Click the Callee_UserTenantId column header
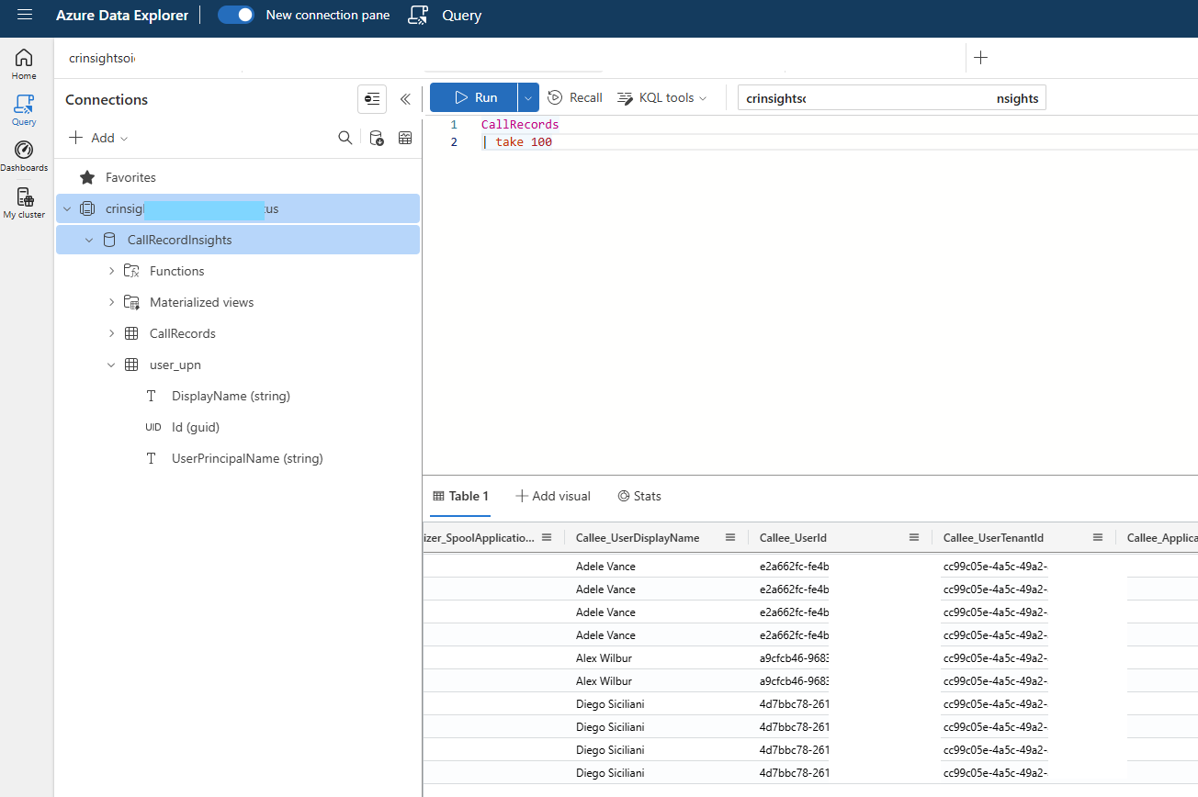 993,537
